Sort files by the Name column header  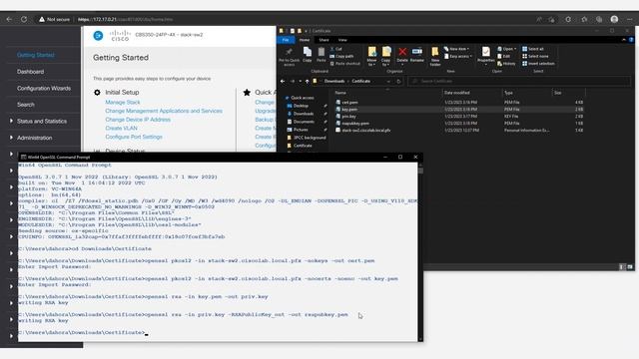coord(340,93)
